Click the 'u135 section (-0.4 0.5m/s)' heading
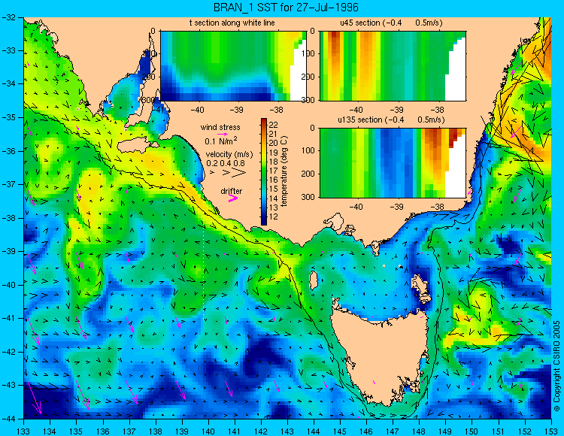564x436 pixels. click(391, 120)
